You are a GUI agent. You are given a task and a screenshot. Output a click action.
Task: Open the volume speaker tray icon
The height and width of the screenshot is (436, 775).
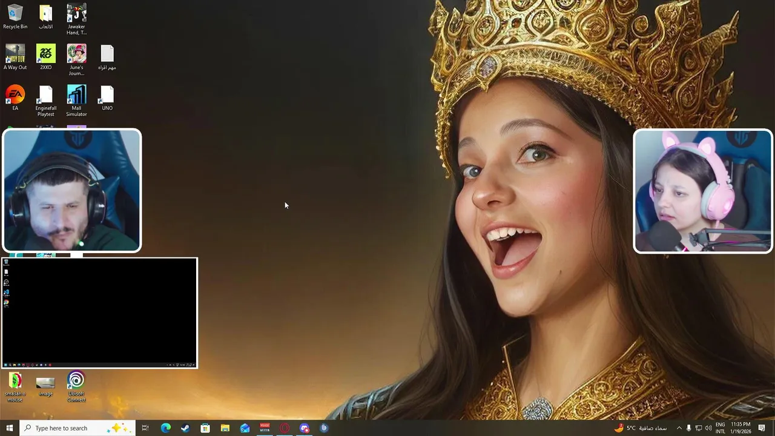(708, 428)
